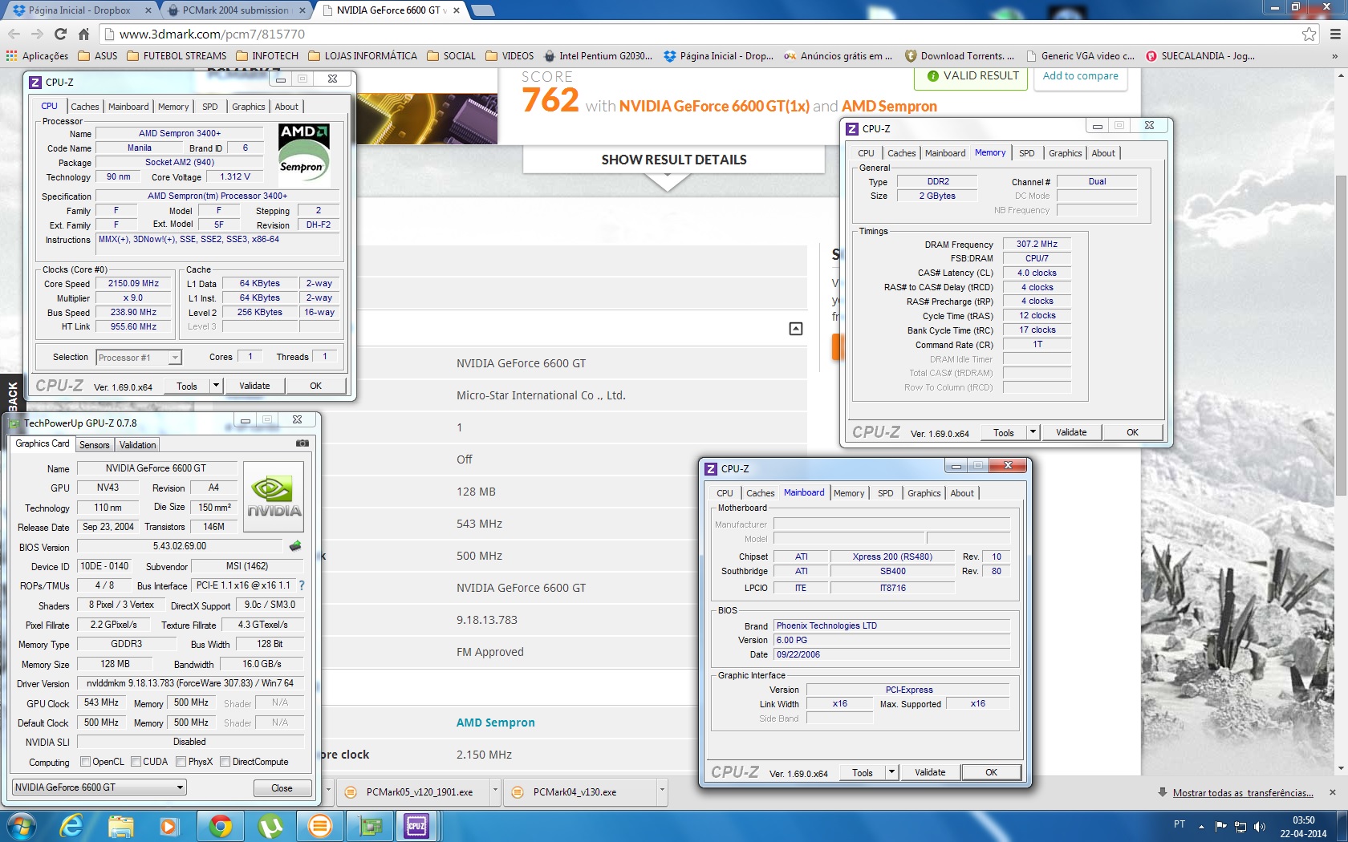Viewport: 1348px width, 842px height.
Task: Switch to Chrome in the taskbar
Action: point(221,826)
